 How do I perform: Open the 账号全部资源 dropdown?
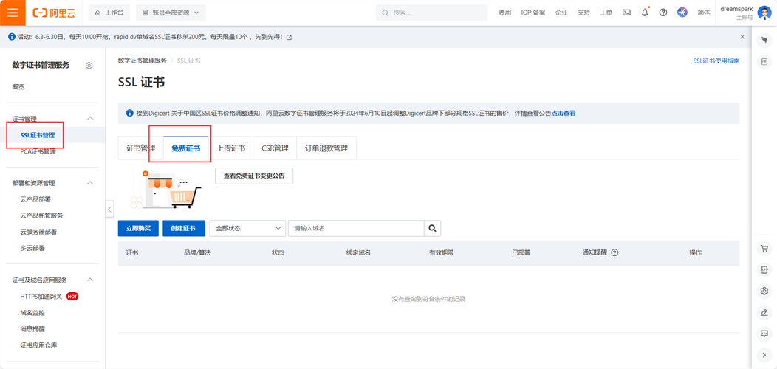tap(171, 13)
